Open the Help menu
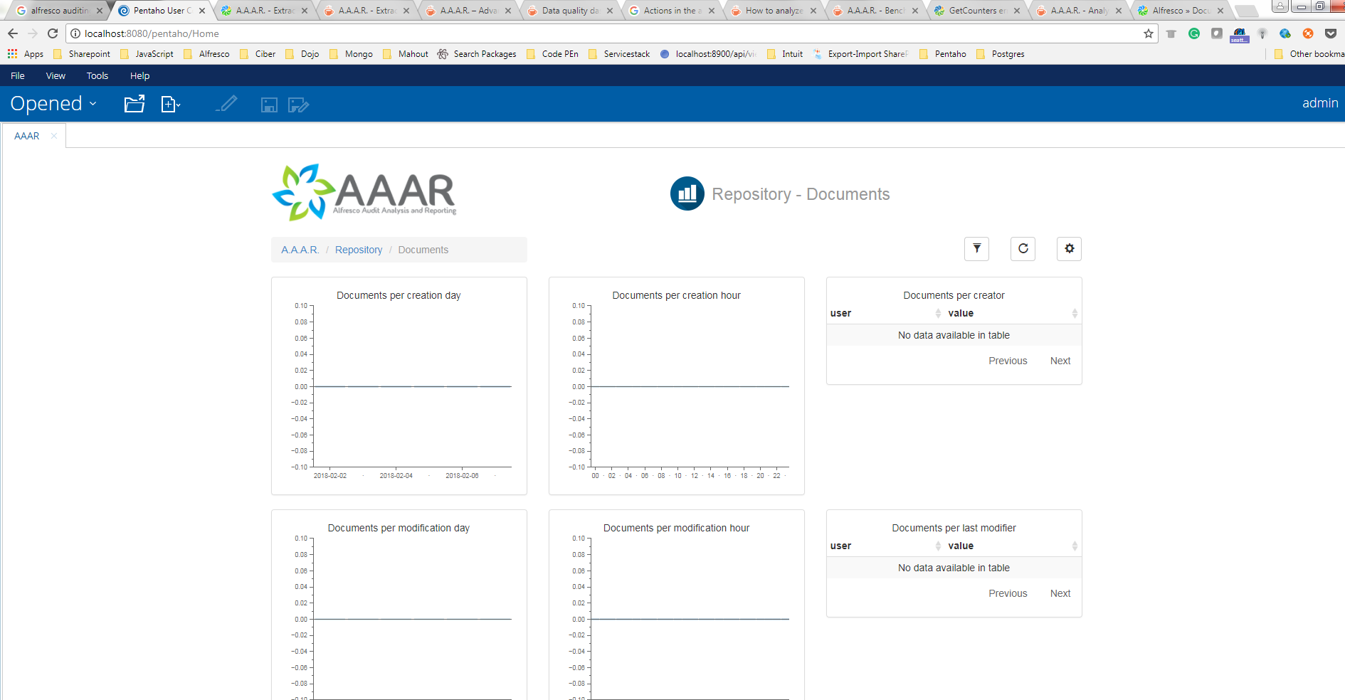This screenshot has width=1345, height=700. (139, 75)
